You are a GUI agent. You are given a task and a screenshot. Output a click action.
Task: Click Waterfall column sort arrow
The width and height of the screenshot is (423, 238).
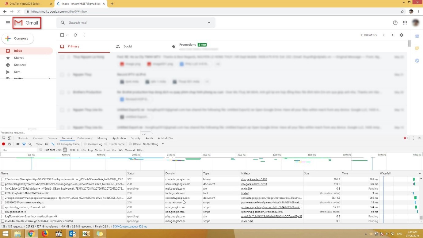pyautogui.click(x=420, y=173)
